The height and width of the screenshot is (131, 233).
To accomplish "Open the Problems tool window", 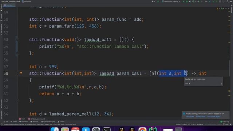I will (24, 122).
